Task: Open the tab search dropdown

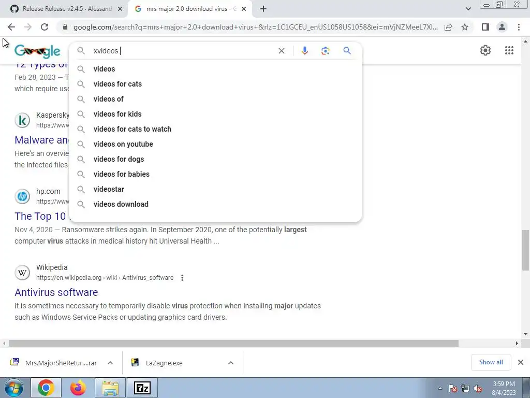Action: 468,9
